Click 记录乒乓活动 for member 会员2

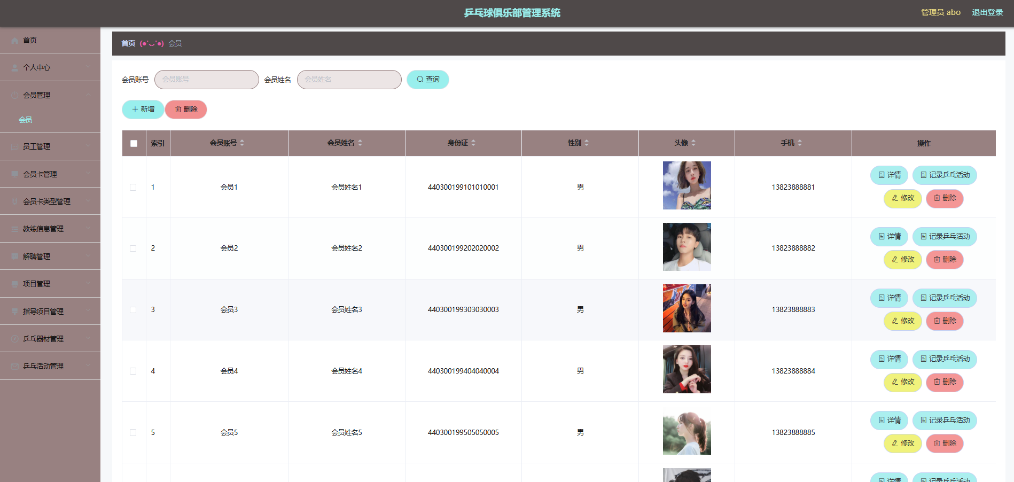pos(945,236)
